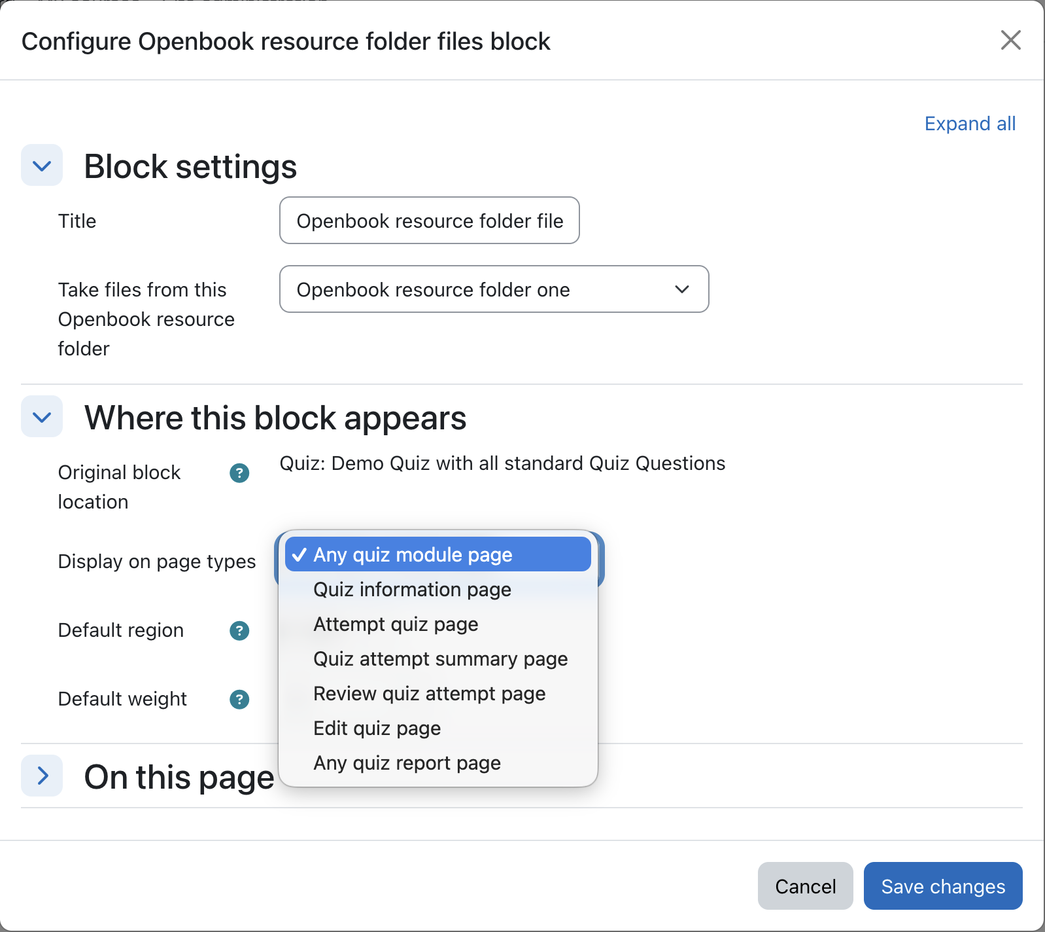Click the Cancel button
The height and width of the screenshot is (932, 1045).
[x=806, y=886]
